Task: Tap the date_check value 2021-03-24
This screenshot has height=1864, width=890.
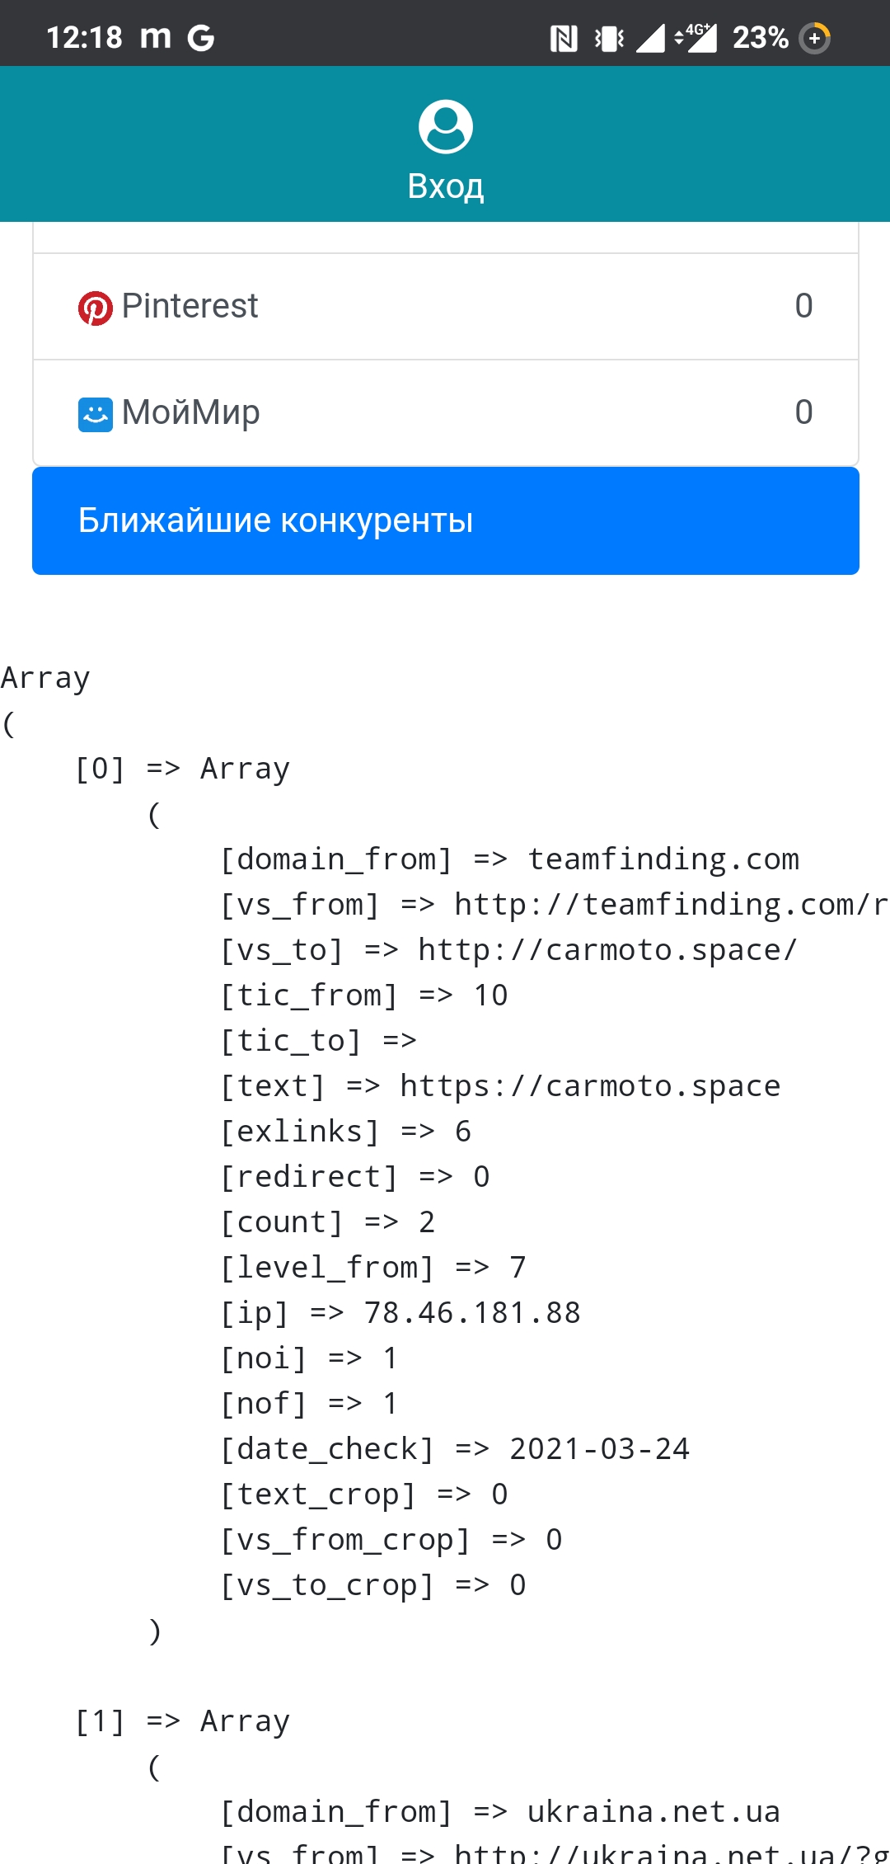Action: click(x=599, y=1449)
